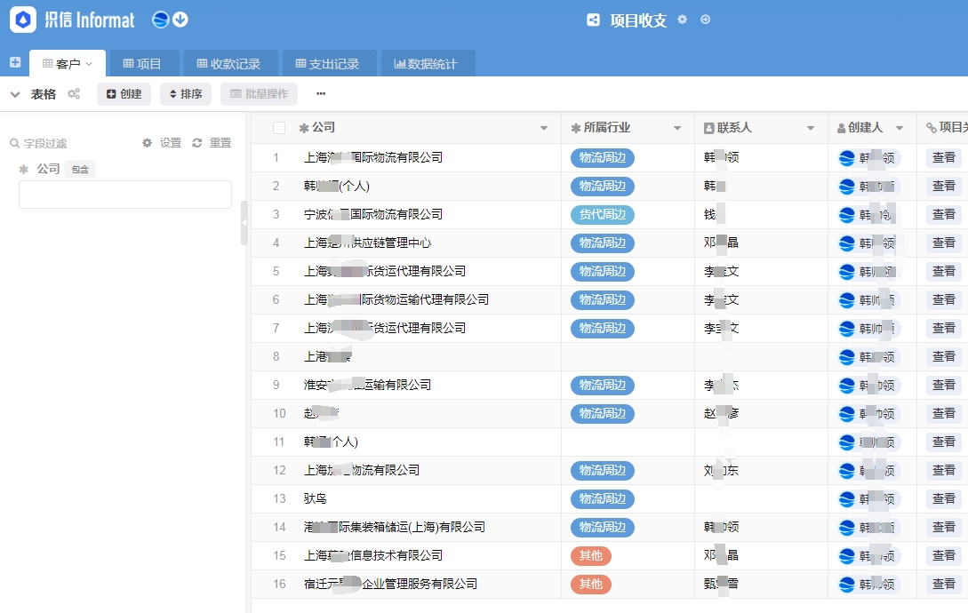968x613 pixels.
Task: Click the share icon beside 项目收支
Action: [593, 20]
